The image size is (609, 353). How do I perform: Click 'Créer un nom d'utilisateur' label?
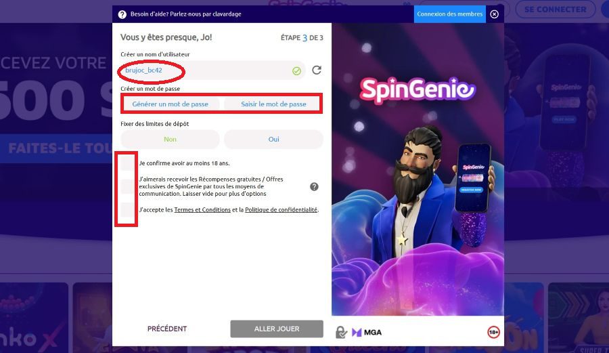tap(155, 54)
